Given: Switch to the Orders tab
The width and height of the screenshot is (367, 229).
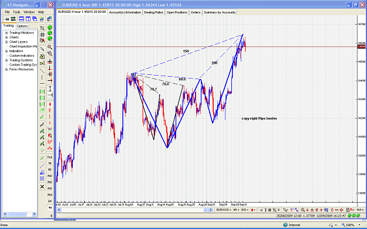Looking at the screenshot, I should tap(196, 12).
